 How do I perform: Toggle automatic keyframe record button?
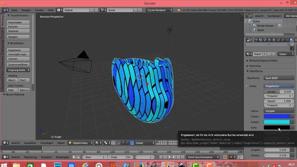pos(225,157)
